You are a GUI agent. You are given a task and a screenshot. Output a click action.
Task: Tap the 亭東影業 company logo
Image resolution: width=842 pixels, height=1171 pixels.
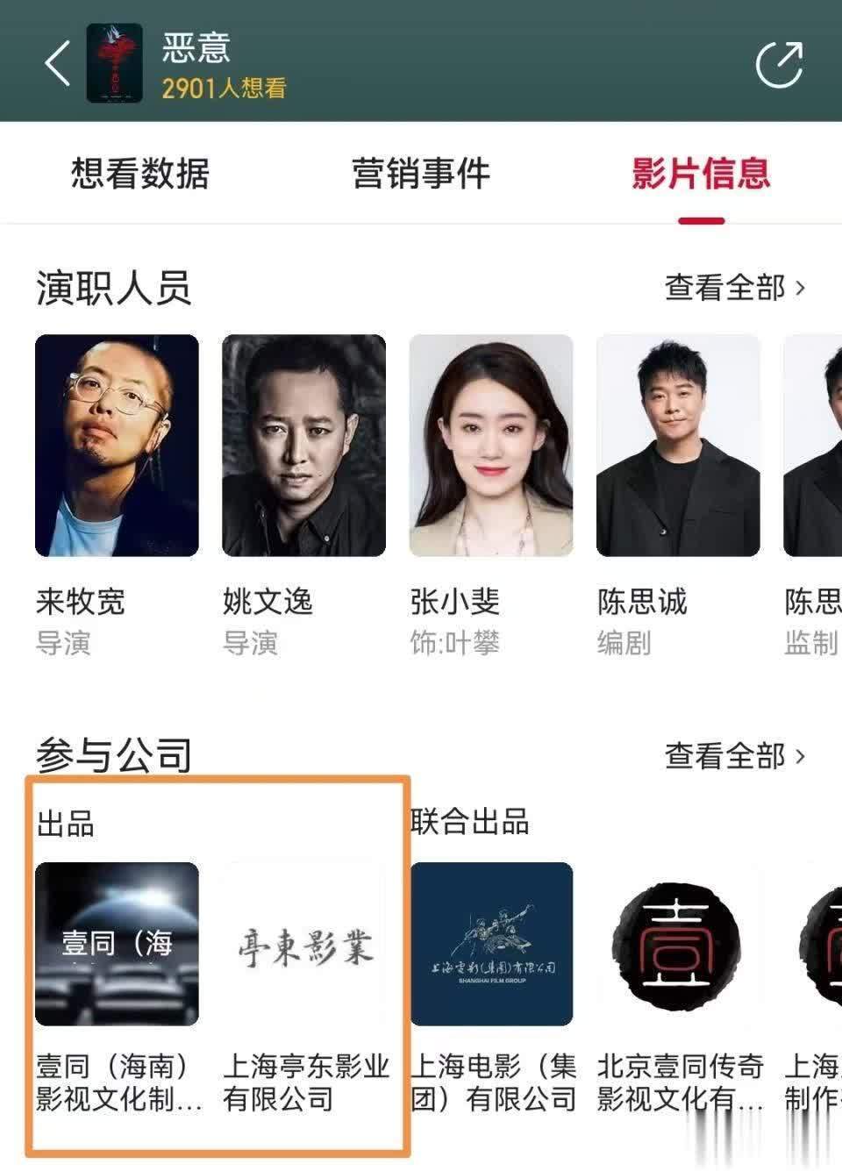click(x=303, y=944)
